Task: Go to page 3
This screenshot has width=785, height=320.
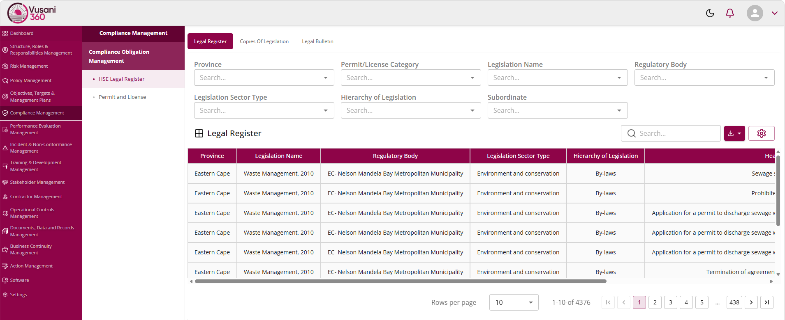Action: click(671, 302)
